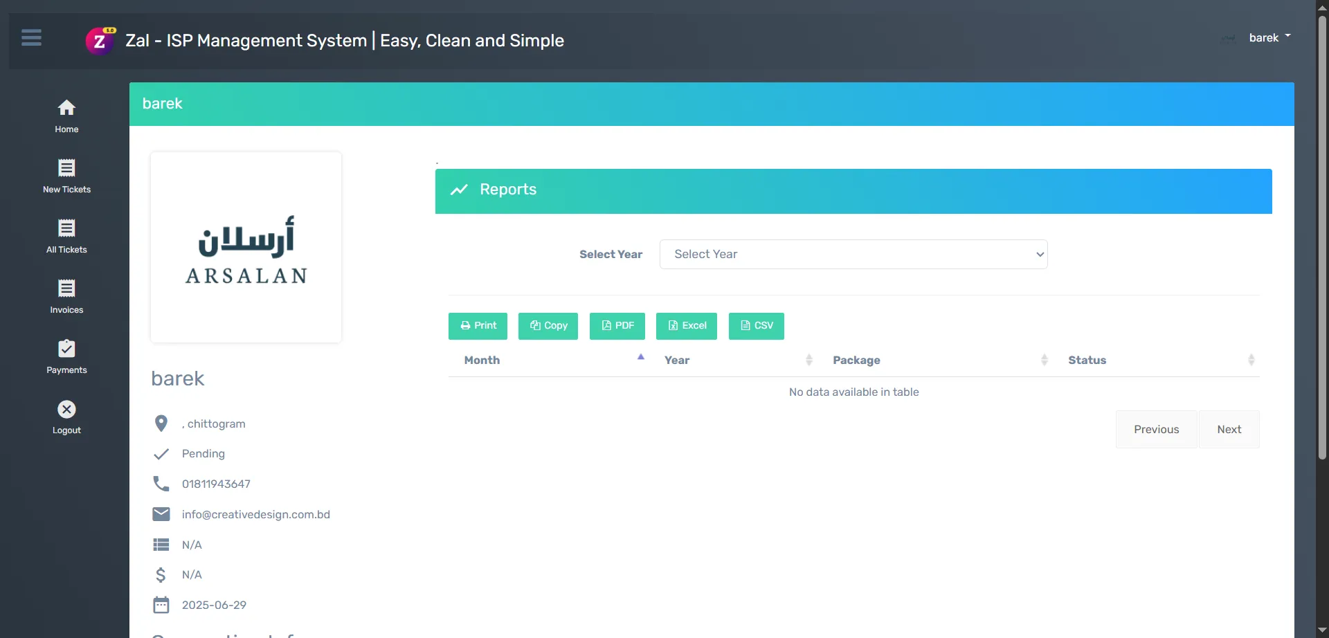Export table as PDF
The height and width of the screenshot is (638, 1329).
point(617,326)
